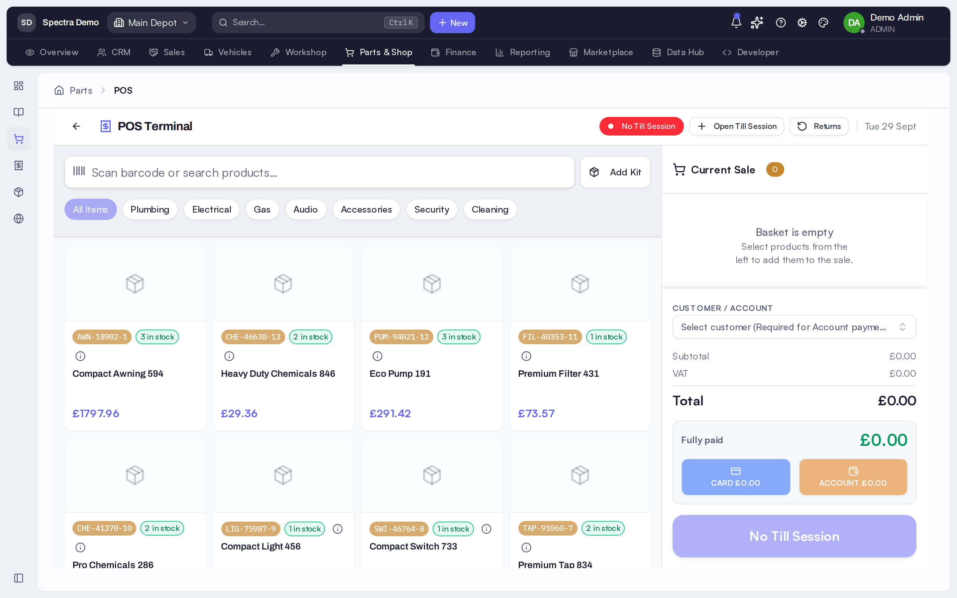This screenshot has width=957, height=598.
Task: Click the globe icon in left sidebar
Action: pyautogui.click(x=19, y=219)
